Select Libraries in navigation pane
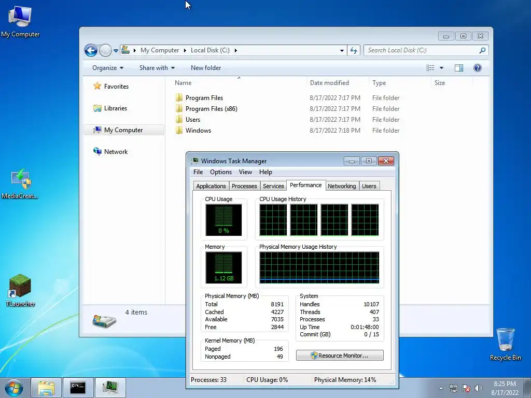This screenshot has width=531, height=398. coord(110,108)
